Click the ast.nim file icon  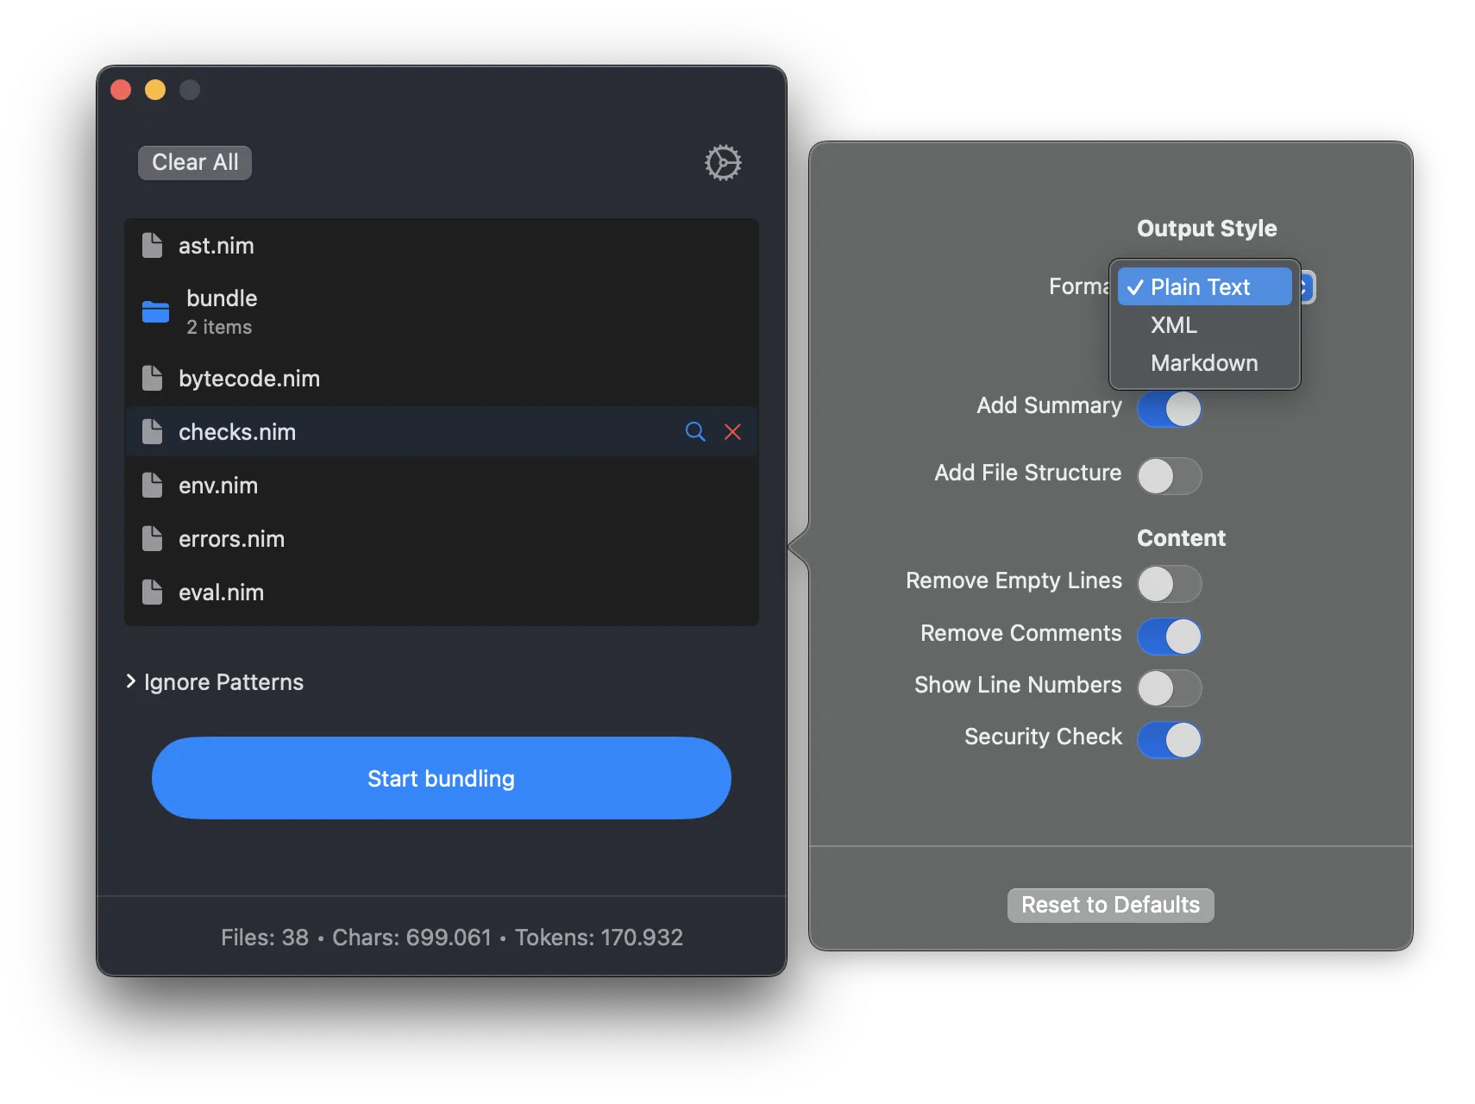(153, 246)
